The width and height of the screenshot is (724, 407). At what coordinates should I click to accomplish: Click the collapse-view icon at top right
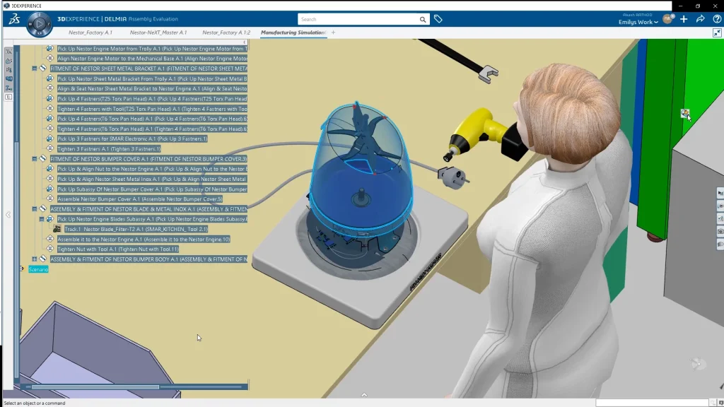(718, 33)
